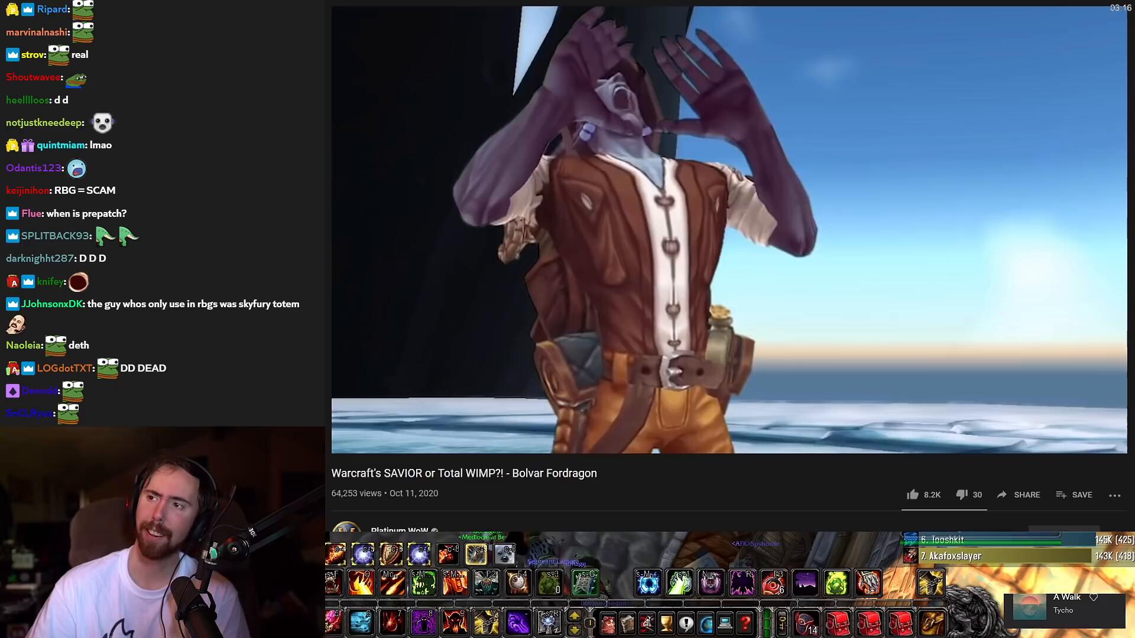Use the seal pup icon bound to C-0
Viewport: 1135px width, 638px height.
pyautogui.click(x=504, y=554)
